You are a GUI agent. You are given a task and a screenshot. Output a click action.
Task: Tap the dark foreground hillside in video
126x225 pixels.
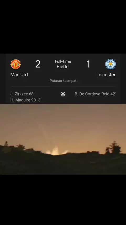(x=63, y=165)
